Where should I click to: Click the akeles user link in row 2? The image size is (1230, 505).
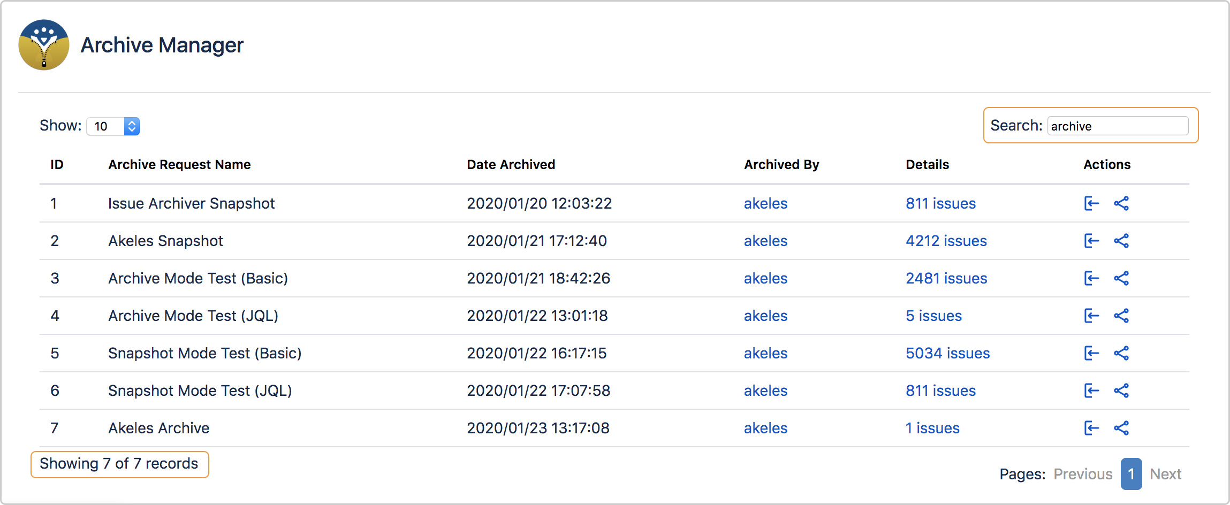(x=765, y=241)
